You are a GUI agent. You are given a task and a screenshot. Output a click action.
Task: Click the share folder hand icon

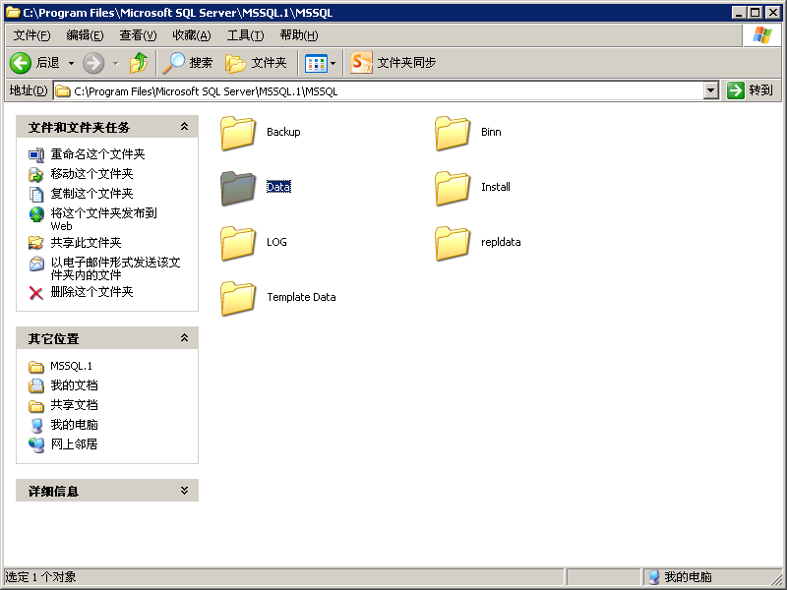[36, 243]
